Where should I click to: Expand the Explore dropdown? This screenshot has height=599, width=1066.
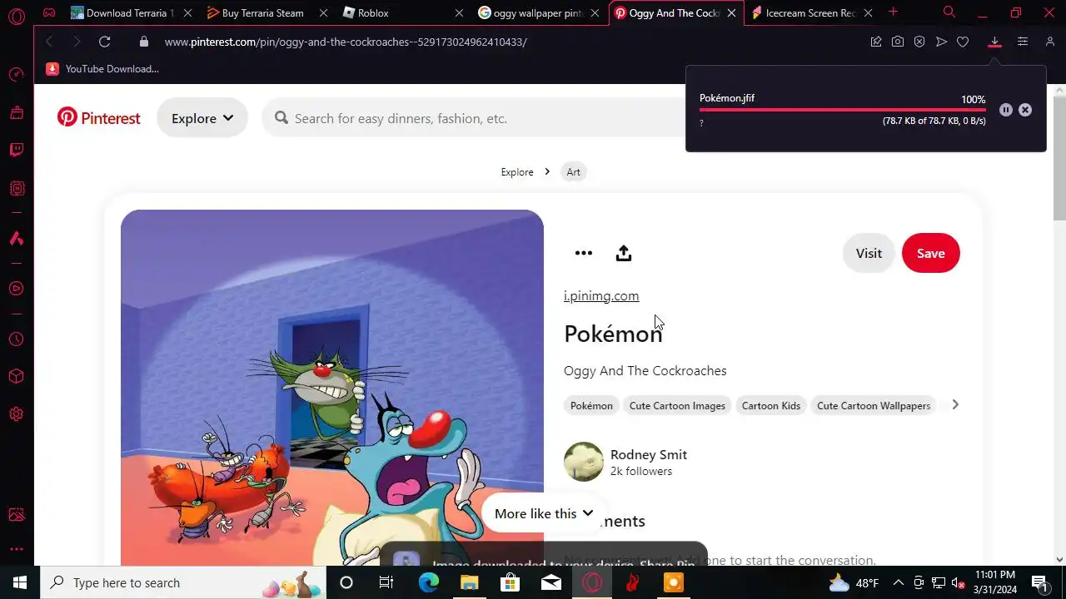click(202, 118)
